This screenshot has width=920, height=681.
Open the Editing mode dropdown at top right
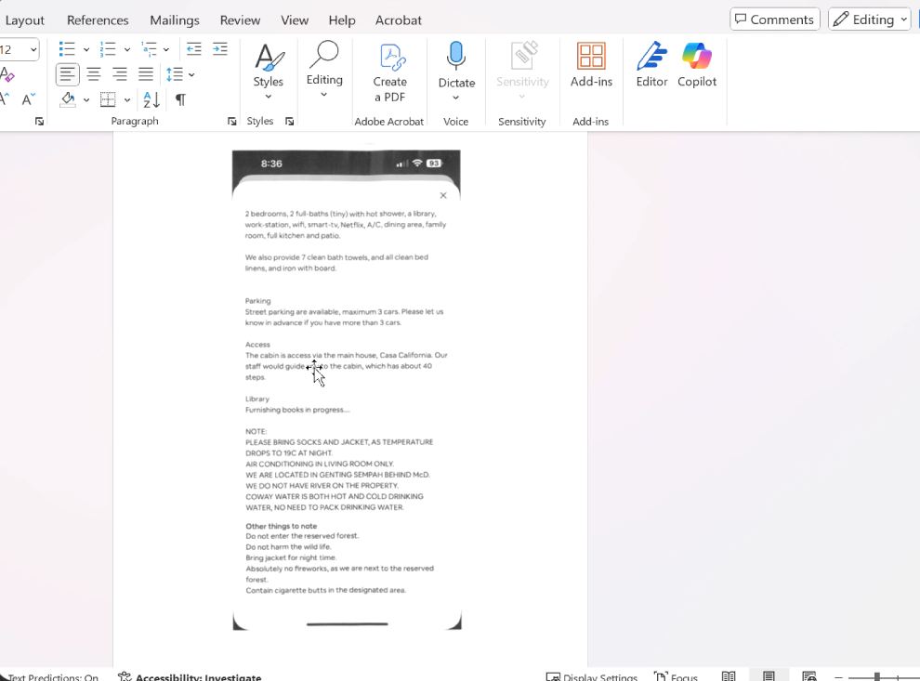point(869,20)
